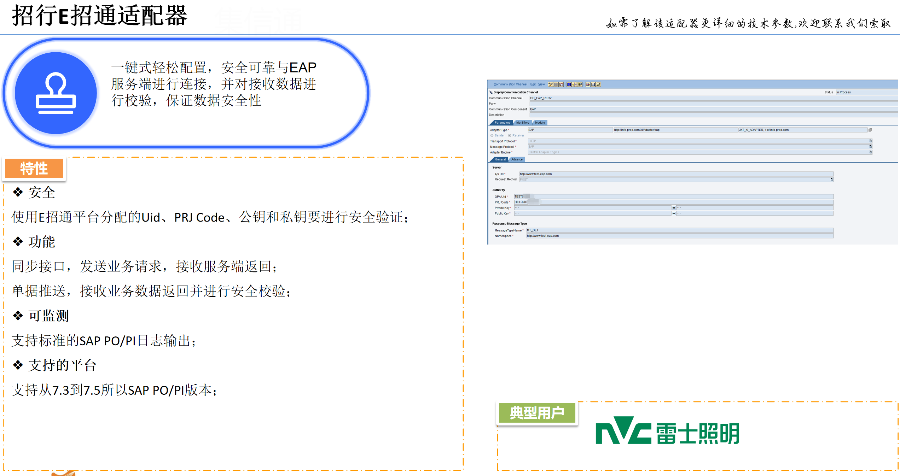Viewport: 900px width, 476px height.
Task: Click the blue stamp icon circle
Action: click(x=56, y=93)
